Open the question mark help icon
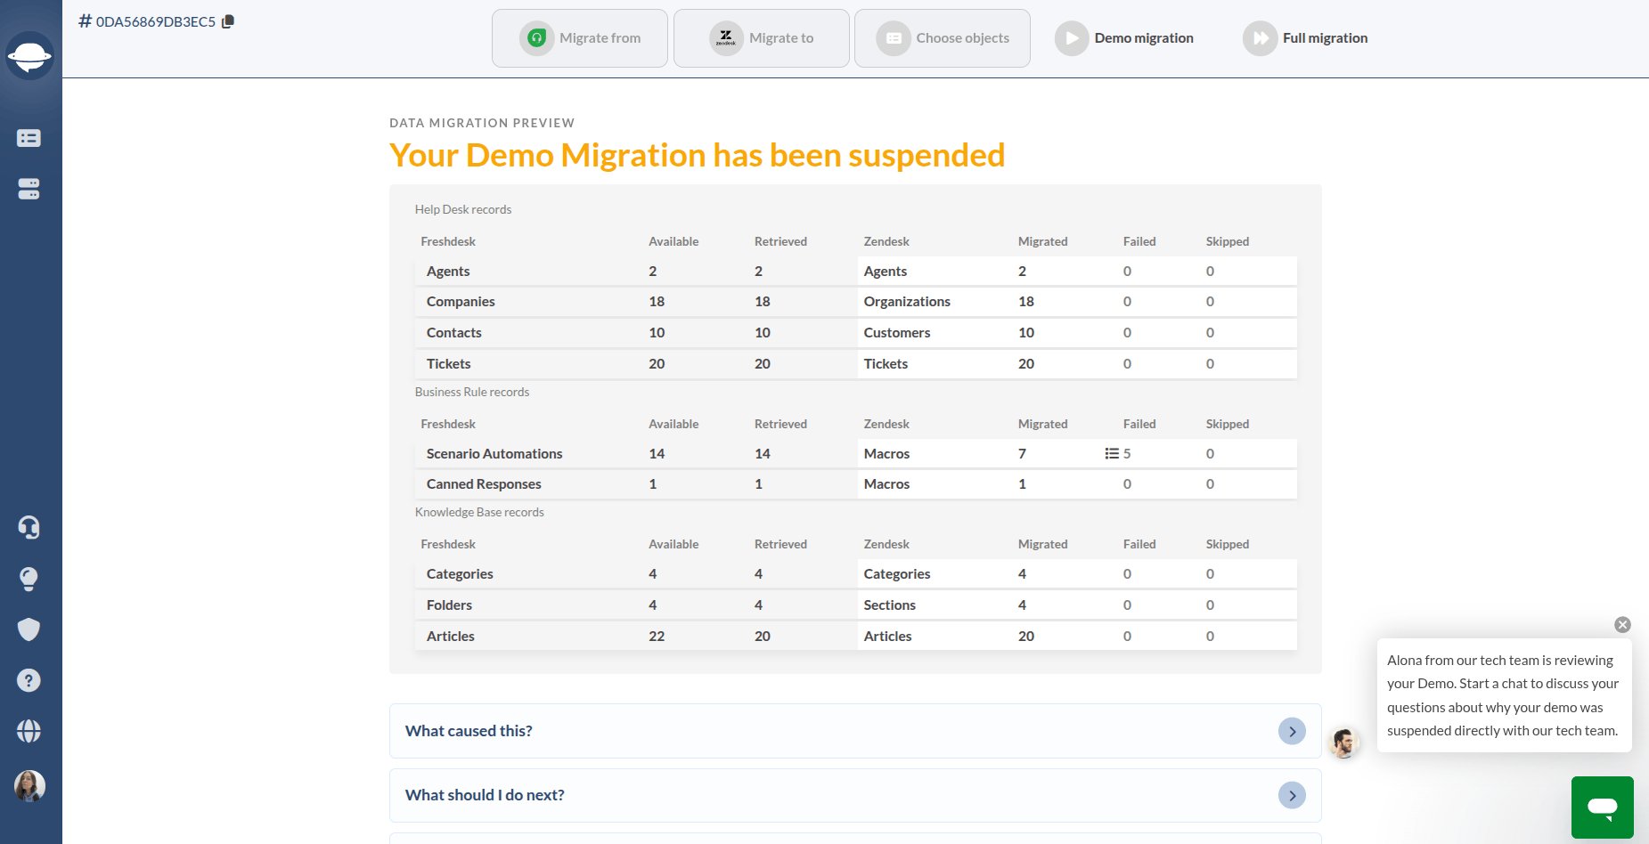Viewport: 1649px width, 844px height. (x=29, y=680)
